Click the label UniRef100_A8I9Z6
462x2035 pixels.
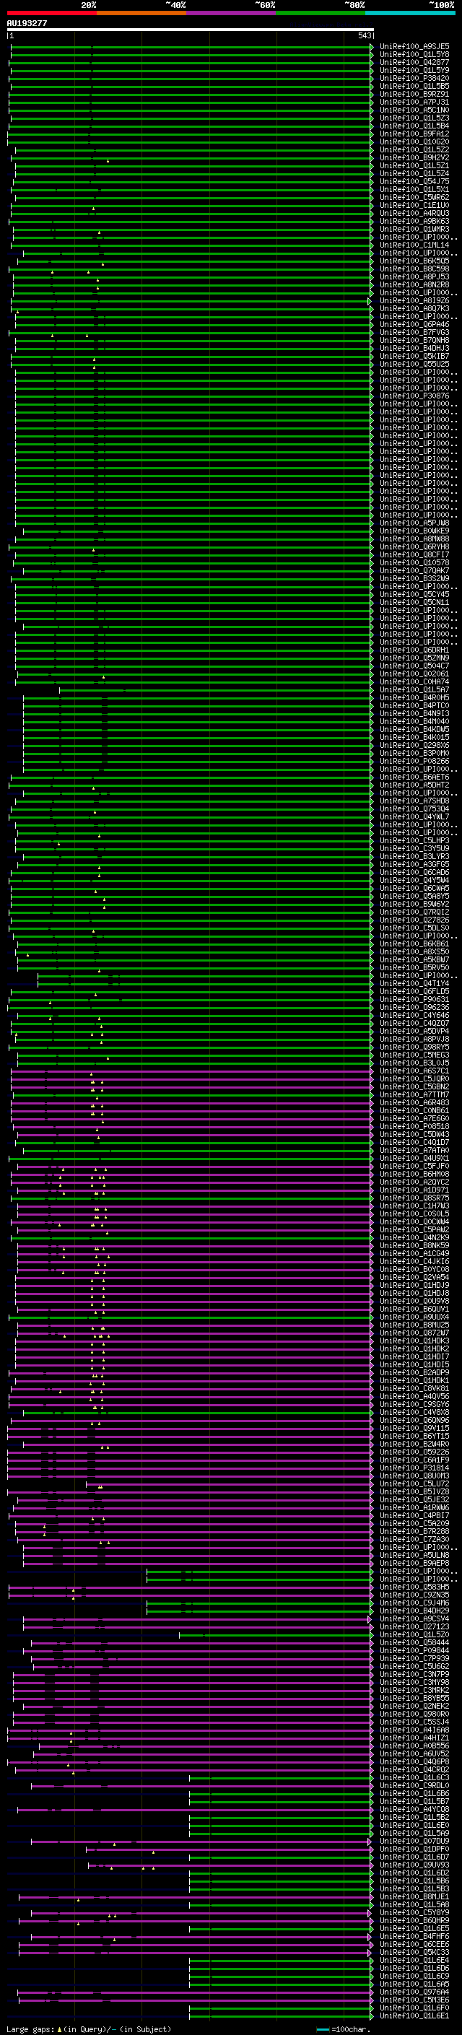coord(414,301)
